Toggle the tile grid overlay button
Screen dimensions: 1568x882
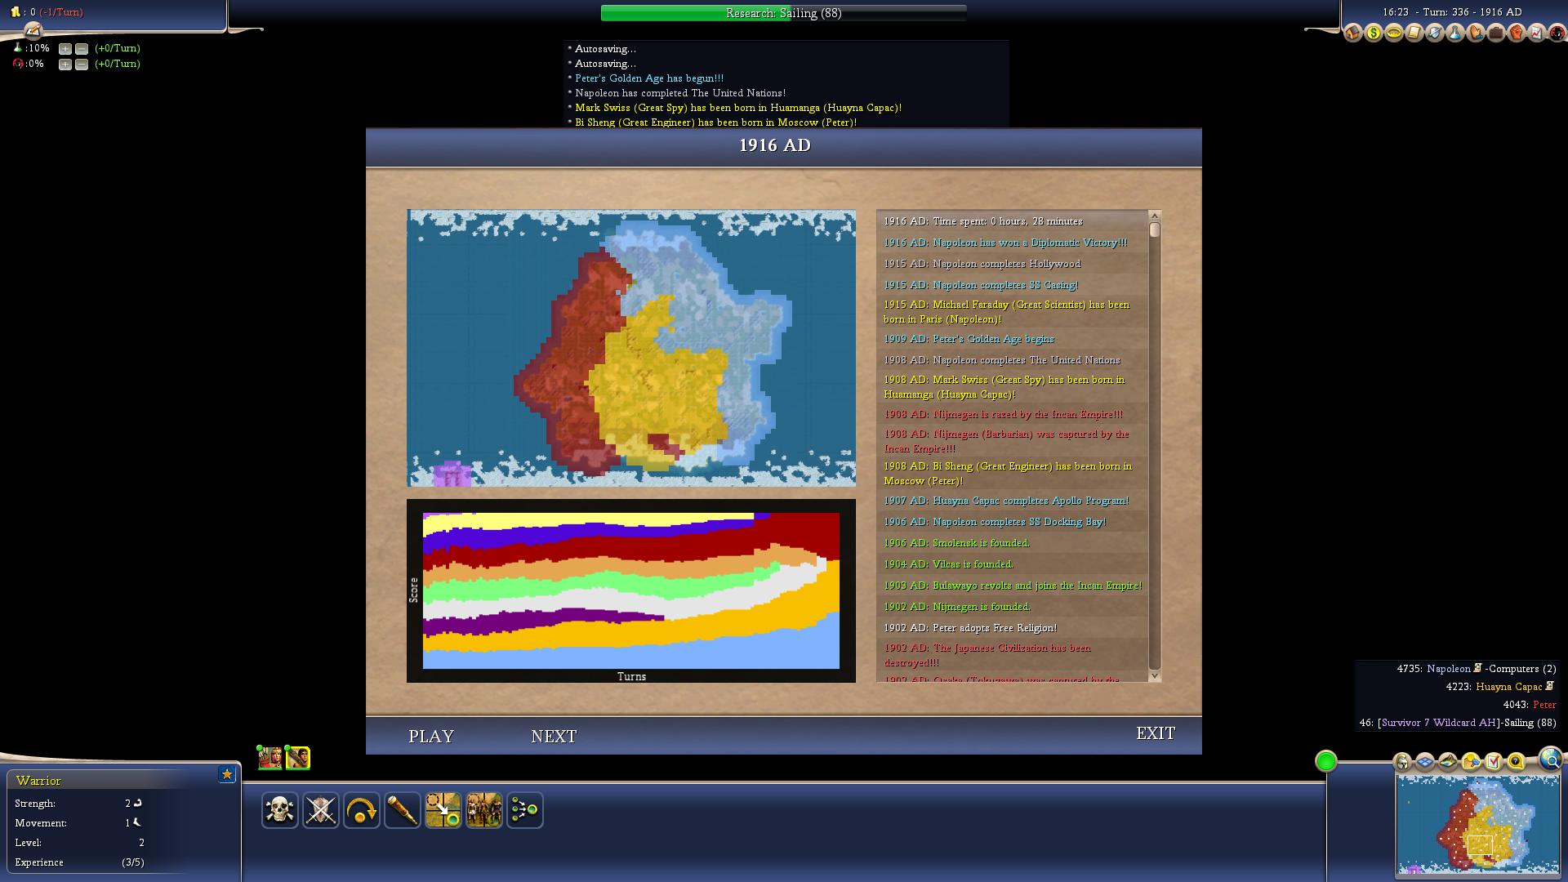[1425, 762]
